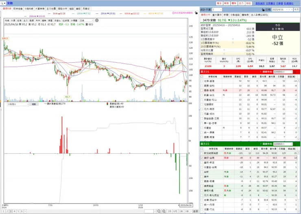Toggle the 外資 indicator button
301x214 pixels.
point(13,20)
